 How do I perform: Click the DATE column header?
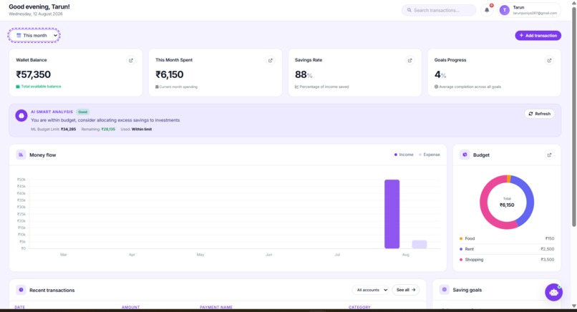click(20, 307)
